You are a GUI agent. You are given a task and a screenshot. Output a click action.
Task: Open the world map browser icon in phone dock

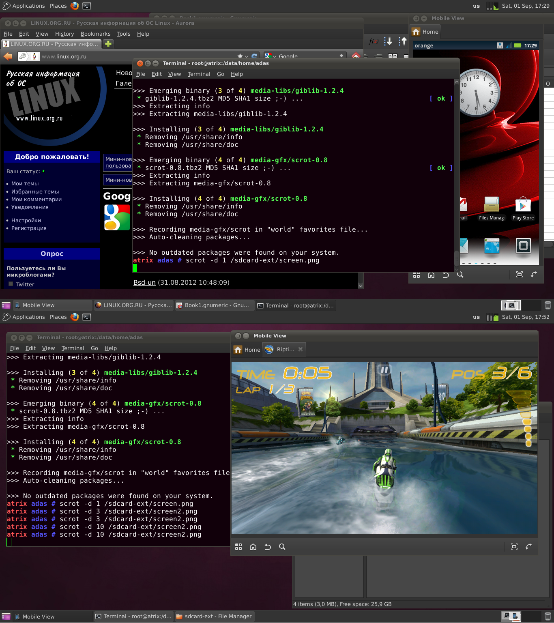tap(492, 245)
